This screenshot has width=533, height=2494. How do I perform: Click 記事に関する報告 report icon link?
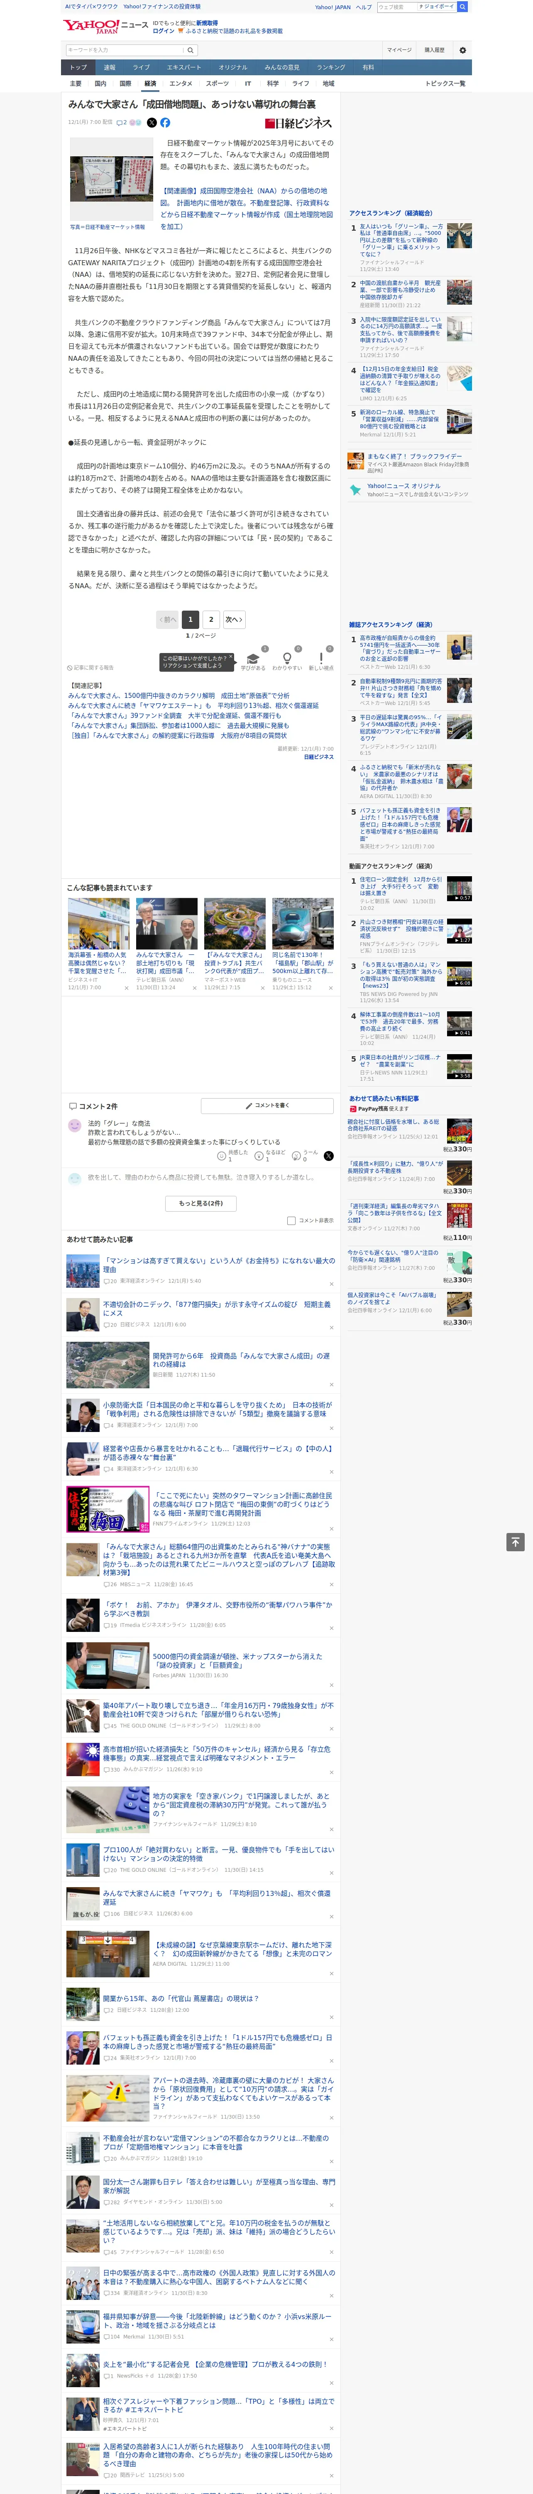(91, 667)
